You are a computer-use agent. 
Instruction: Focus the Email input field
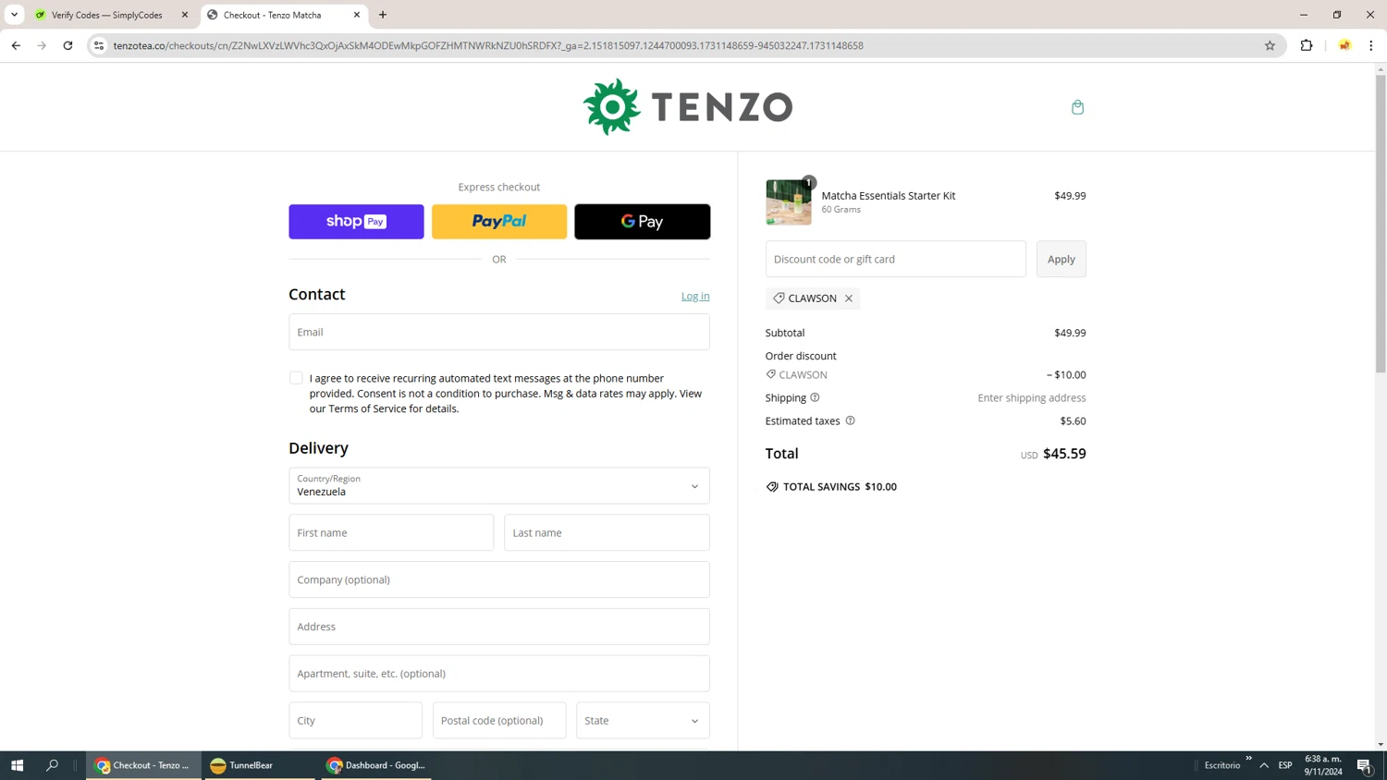tap(499, 332)
